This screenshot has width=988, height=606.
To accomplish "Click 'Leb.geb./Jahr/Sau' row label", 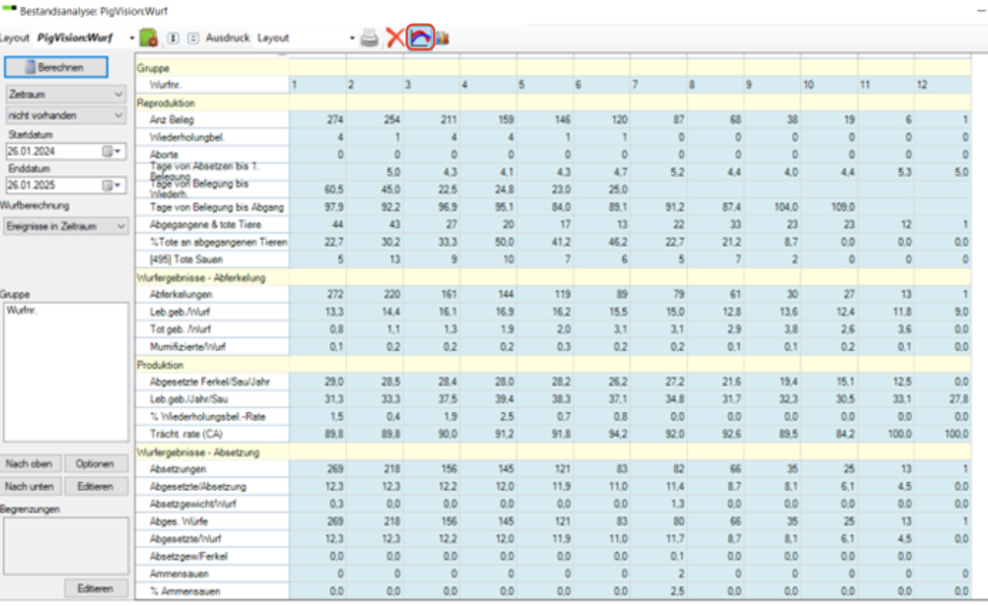I will (189, 399).
